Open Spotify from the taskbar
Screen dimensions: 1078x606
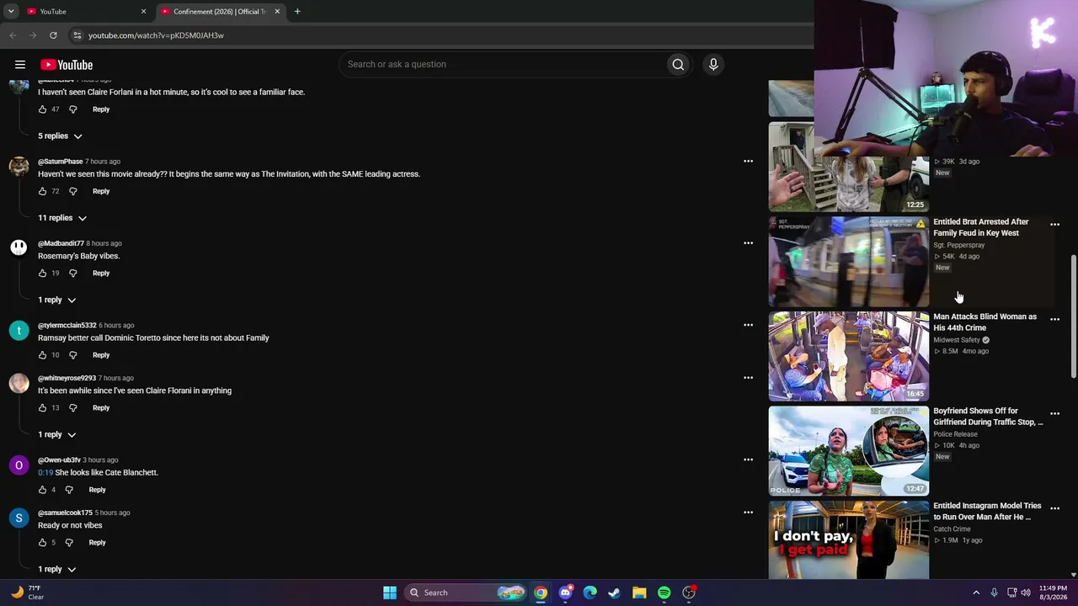(x=664, y=593)
